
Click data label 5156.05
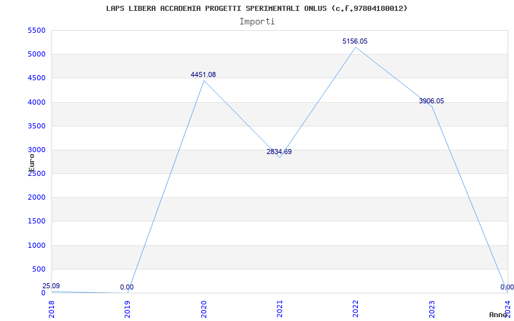[x=355, y=41]
